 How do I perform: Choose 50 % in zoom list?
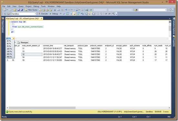click(9, 43)
